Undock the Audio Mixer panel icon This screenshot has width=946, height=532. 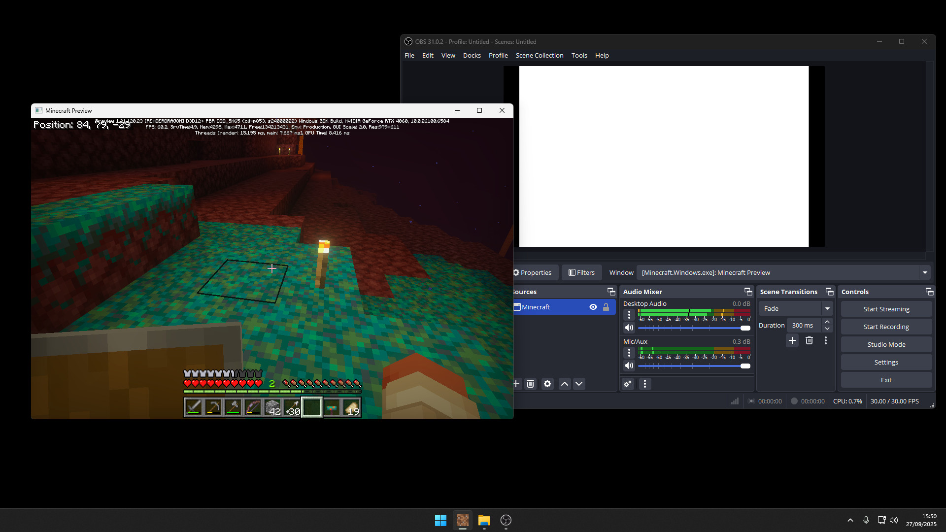pos(748,292)
